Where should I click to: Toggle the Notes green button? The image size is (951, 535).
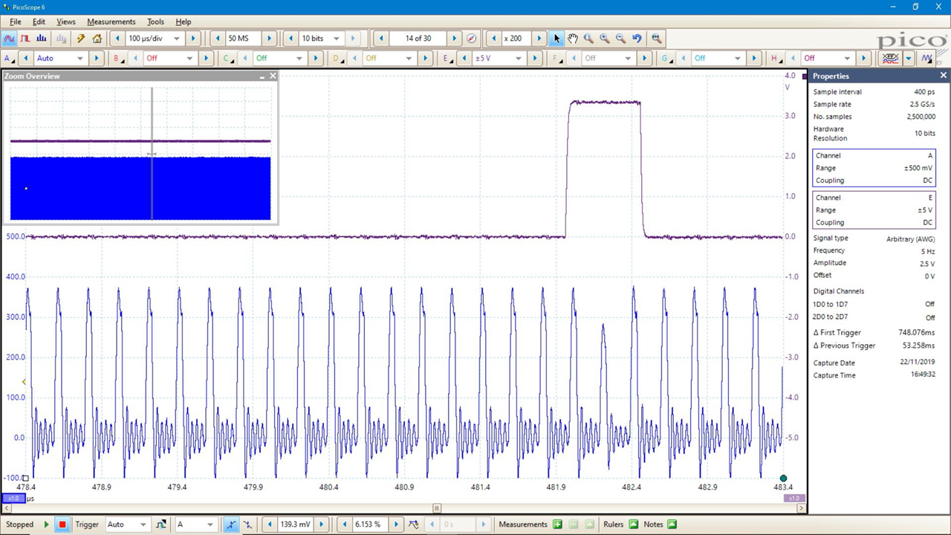[672, 525]
